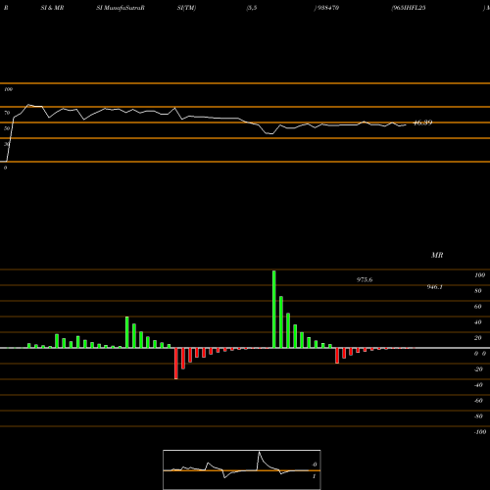Screen dimensions: 490x490
Task: Click the MR axis label 40
Action: coord(478,322)
